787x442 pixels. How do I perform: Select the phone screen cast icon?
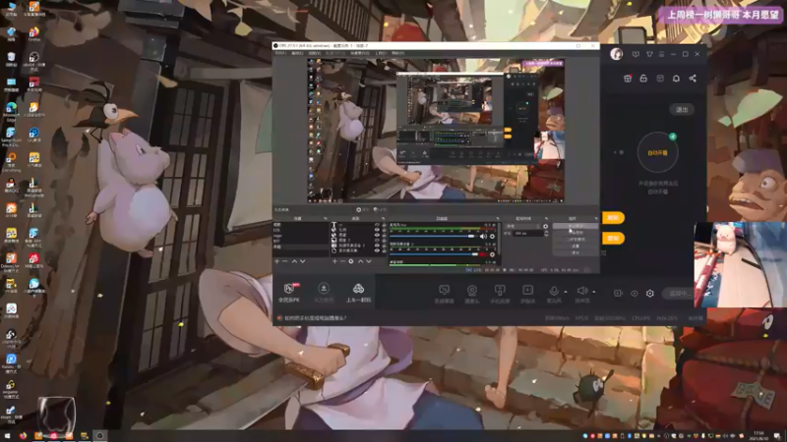point(500,290)
